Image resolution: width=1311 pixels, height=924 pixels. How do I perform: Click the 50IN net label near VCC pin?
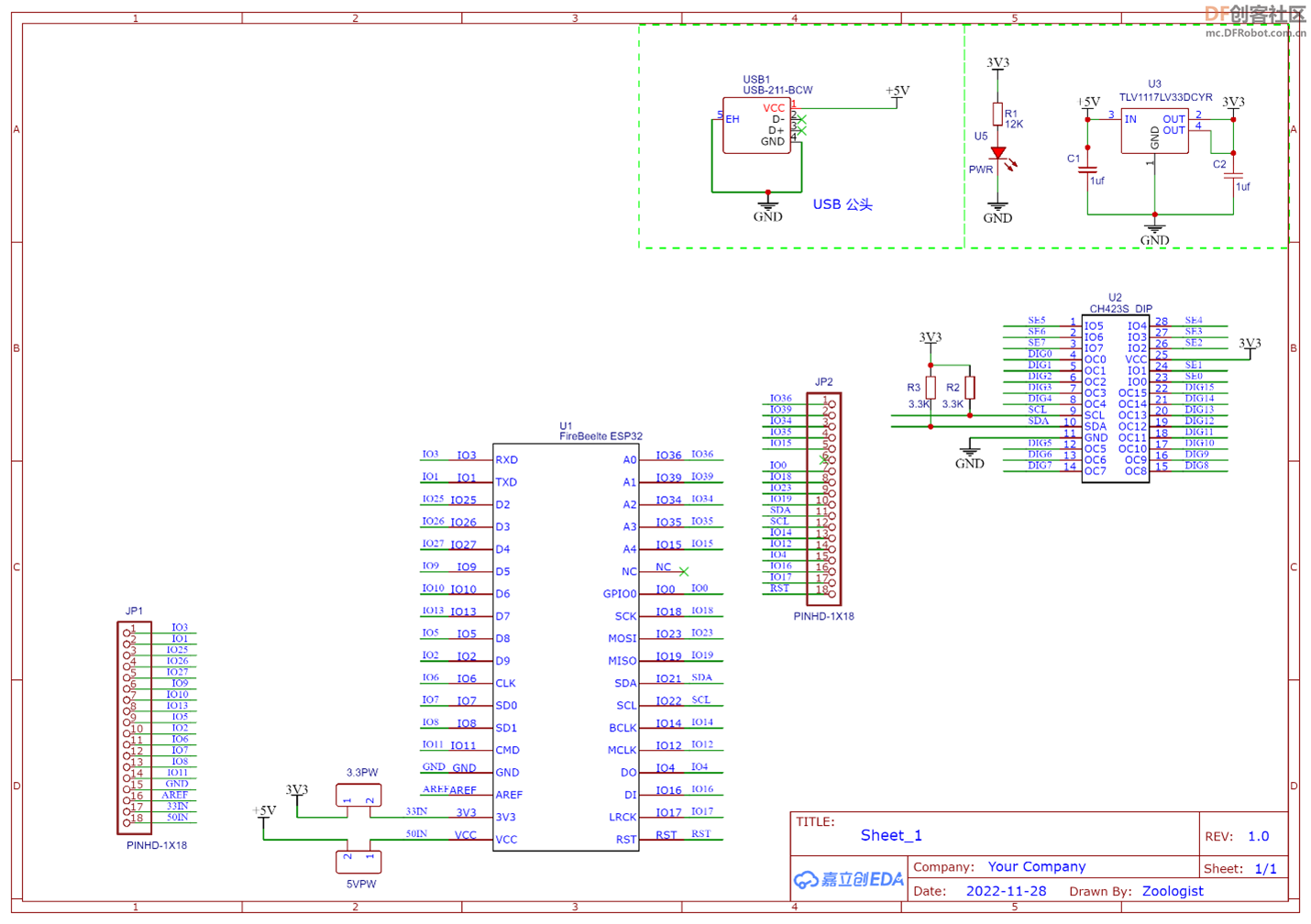[x=416, y=833]
